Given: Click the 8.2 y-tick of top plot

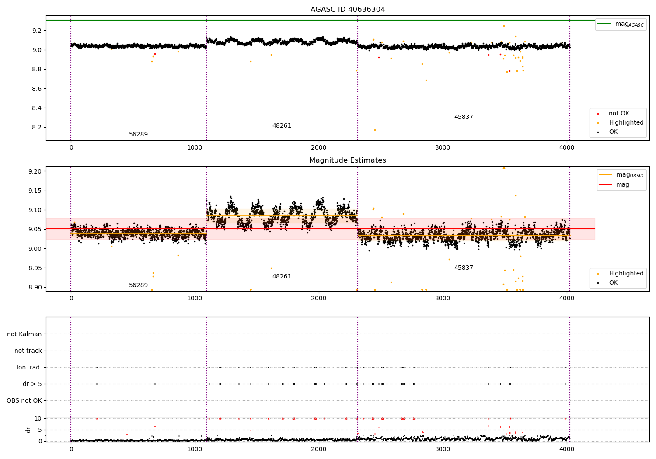Looking at the screenshot, I should click(37, 128).
